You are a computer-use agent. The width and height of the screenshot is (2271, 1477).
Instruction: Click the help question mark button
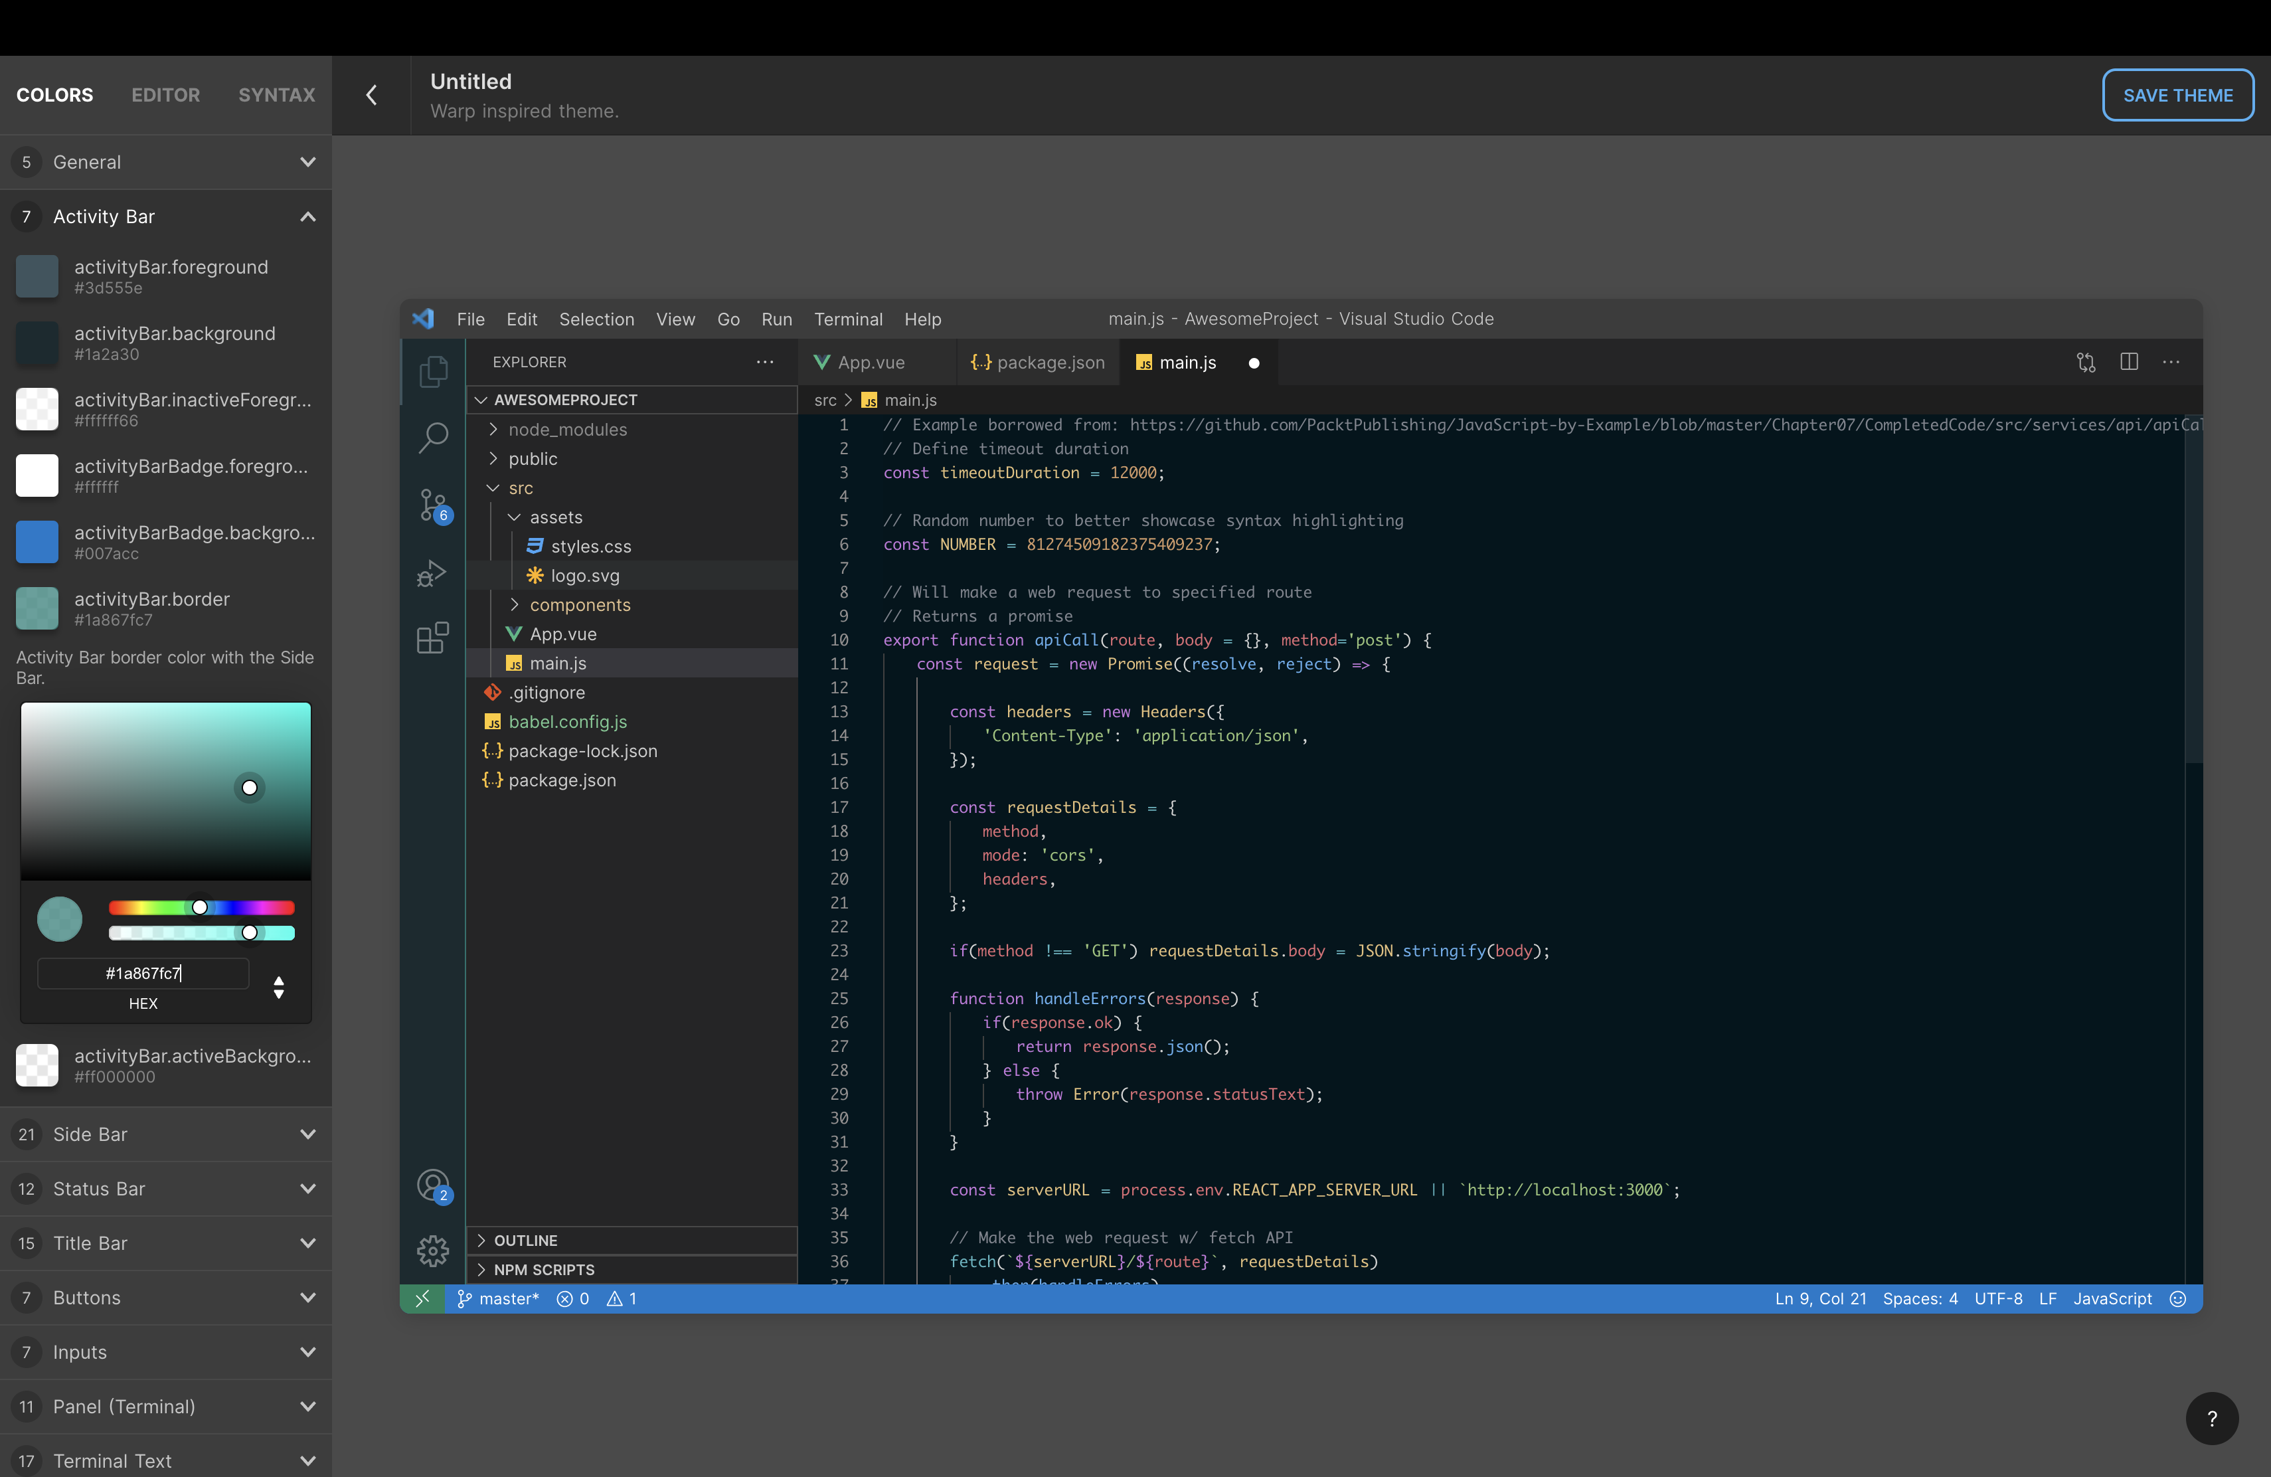[x=2211, y=1419]
